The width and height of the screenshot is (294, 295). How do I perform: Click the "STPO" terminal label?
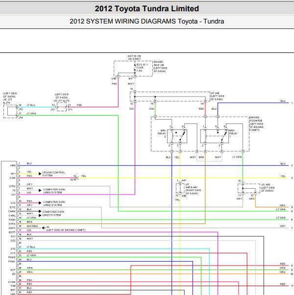tap(12, 224)
